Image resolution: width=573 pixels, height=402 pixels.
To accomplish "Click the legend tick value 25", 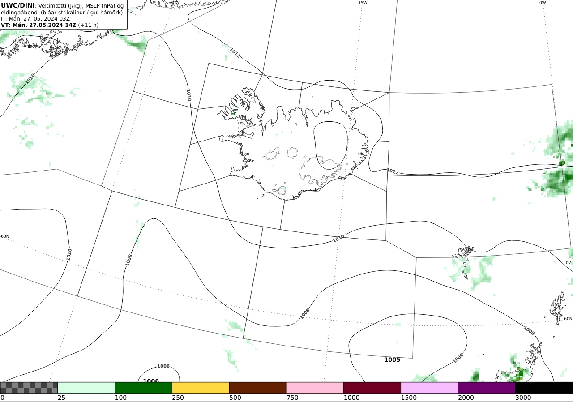I will tap(61, 398).
